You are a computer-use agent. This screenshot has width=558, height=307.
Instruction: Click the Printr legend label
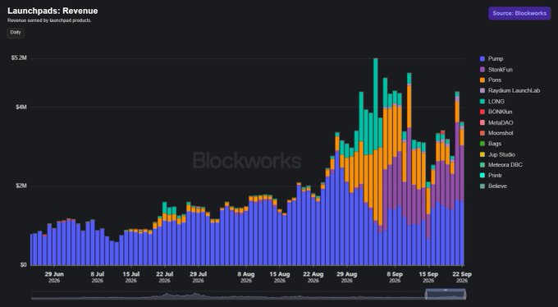pos(495,176)
